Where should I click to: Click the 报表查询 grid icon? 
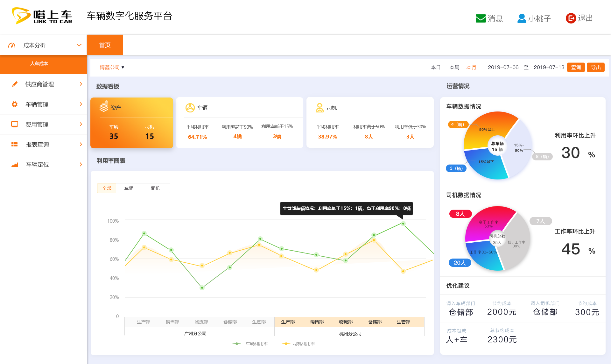pyautogui.click(x=14, y=144)
